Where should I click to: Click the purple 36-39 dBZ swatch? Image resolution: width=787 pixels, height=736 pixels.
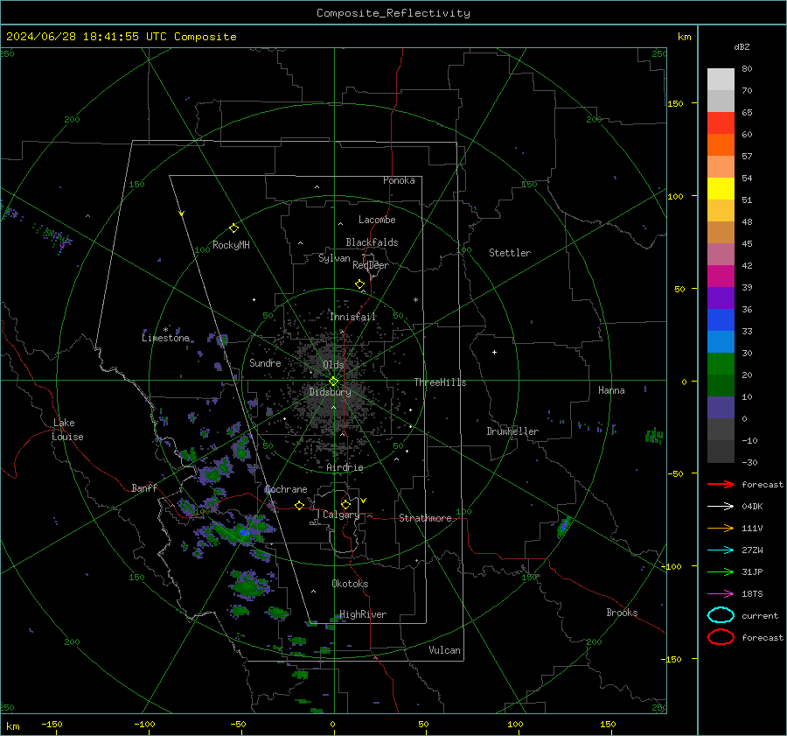721,298
